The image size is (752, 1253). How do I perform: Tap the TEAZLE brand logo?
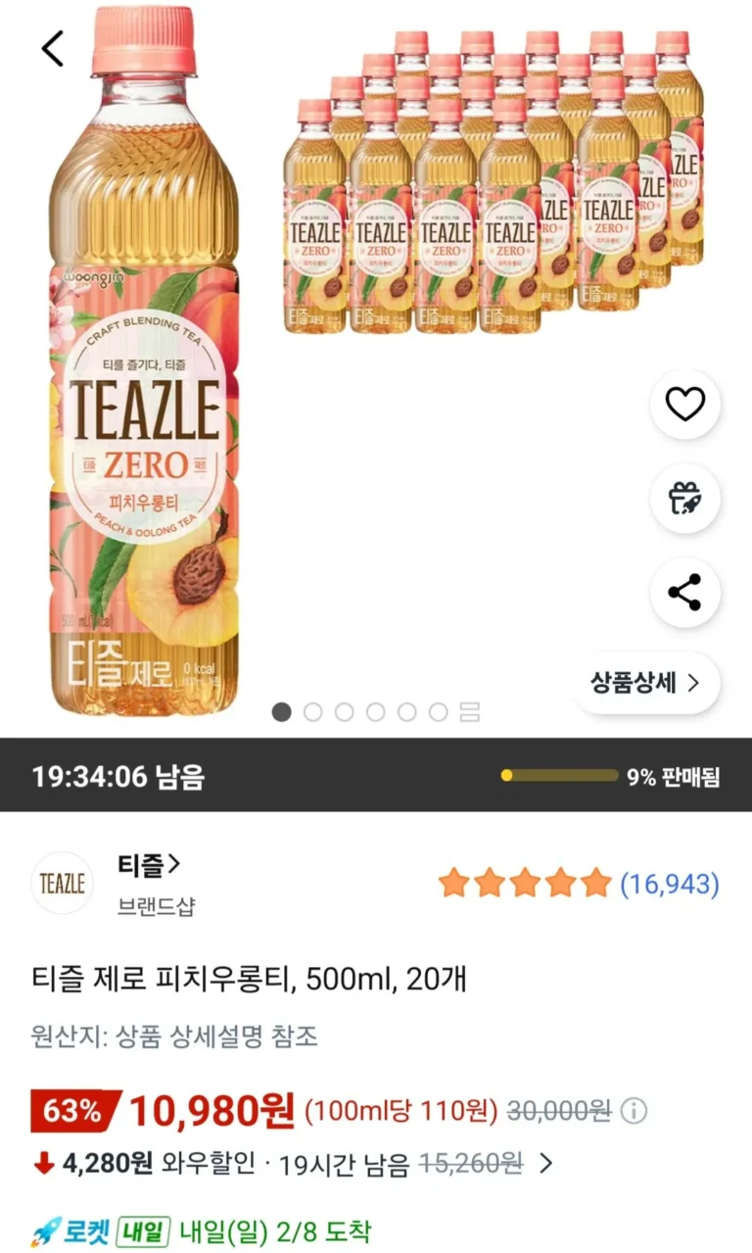(x=63, y=884)
